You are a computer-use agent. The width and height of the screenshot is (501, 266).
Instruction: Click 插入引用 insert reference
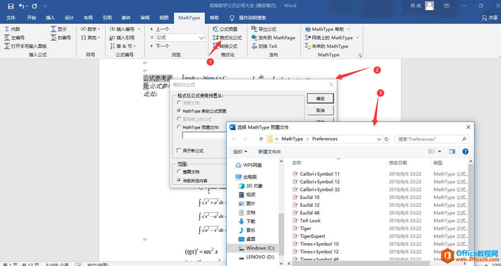coord(122,38)
